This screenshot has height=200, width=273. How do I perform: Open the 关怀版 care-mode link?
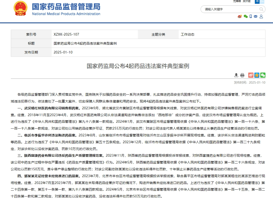246,1
